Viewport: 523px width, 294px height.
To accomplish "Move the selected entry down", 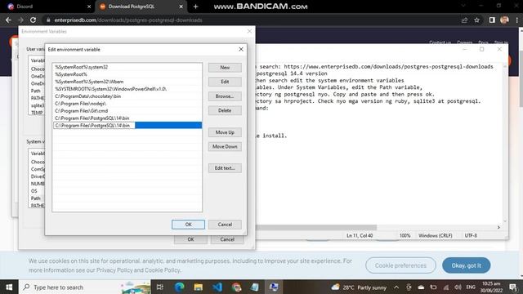I will (x=225, y=147).
